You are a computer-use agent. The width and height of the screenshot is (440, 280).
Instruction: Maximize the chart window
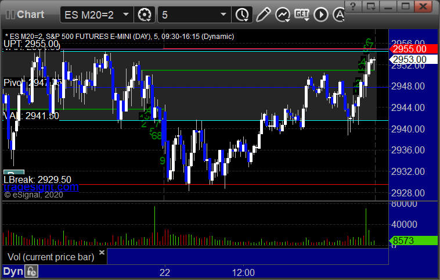tap(406, 6)
